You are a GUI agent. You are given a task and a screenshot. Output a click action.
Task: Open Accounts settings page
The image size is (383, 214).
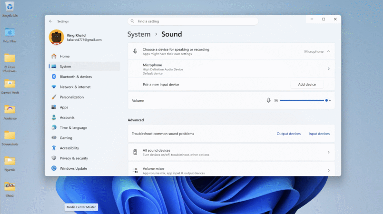pyautogui.click(x=85, y=117)
